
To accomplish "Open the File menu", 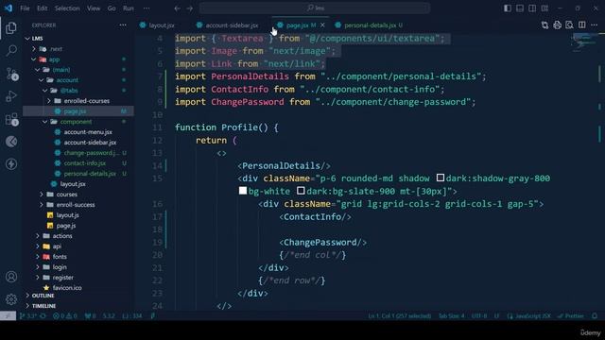I will (25, 8).
